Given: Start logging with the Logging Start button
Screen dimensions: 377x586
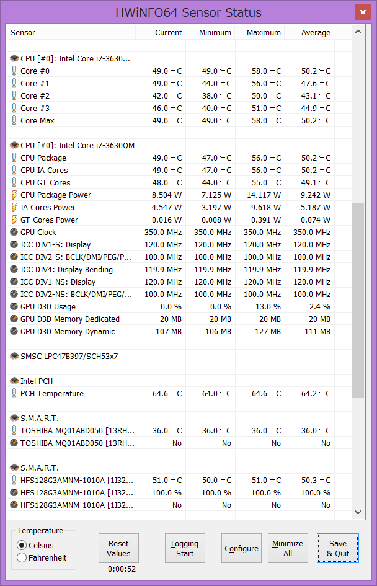Looking at the screenshot, I should tap(185, 548).
